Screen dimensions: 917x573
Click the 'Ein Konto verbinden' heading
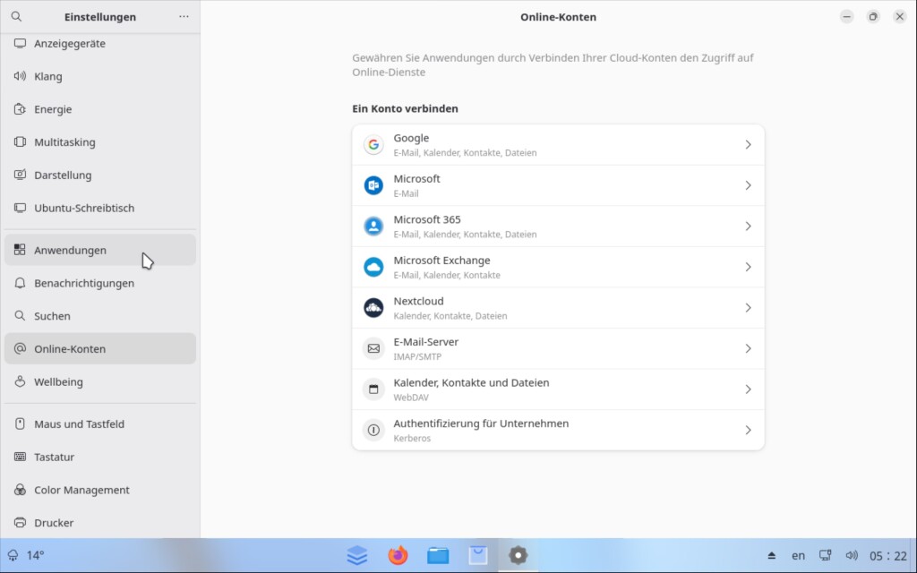point(406,108)
